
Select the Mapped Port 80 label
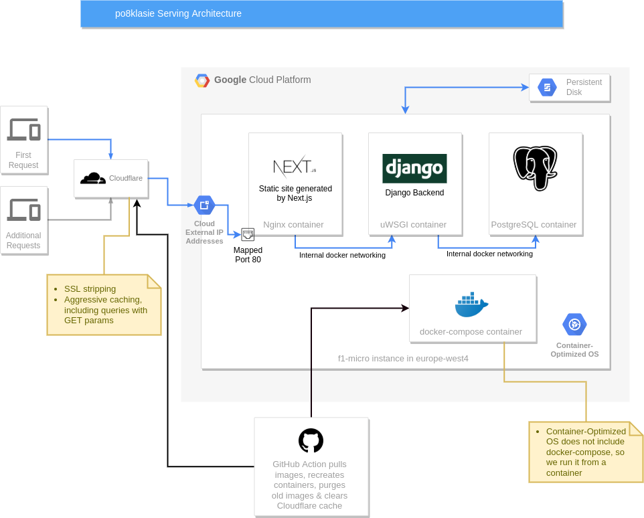[x=248, y=254]
